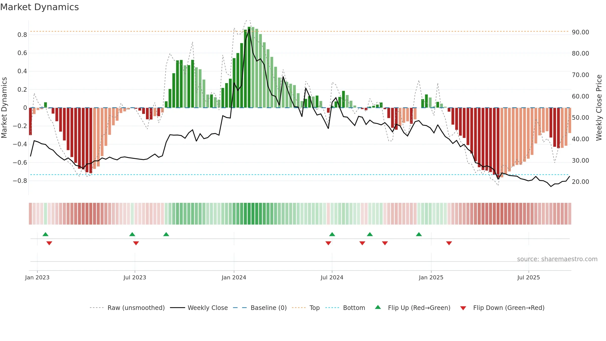Click the Jan 2024 x-axis label

[234, 277]
